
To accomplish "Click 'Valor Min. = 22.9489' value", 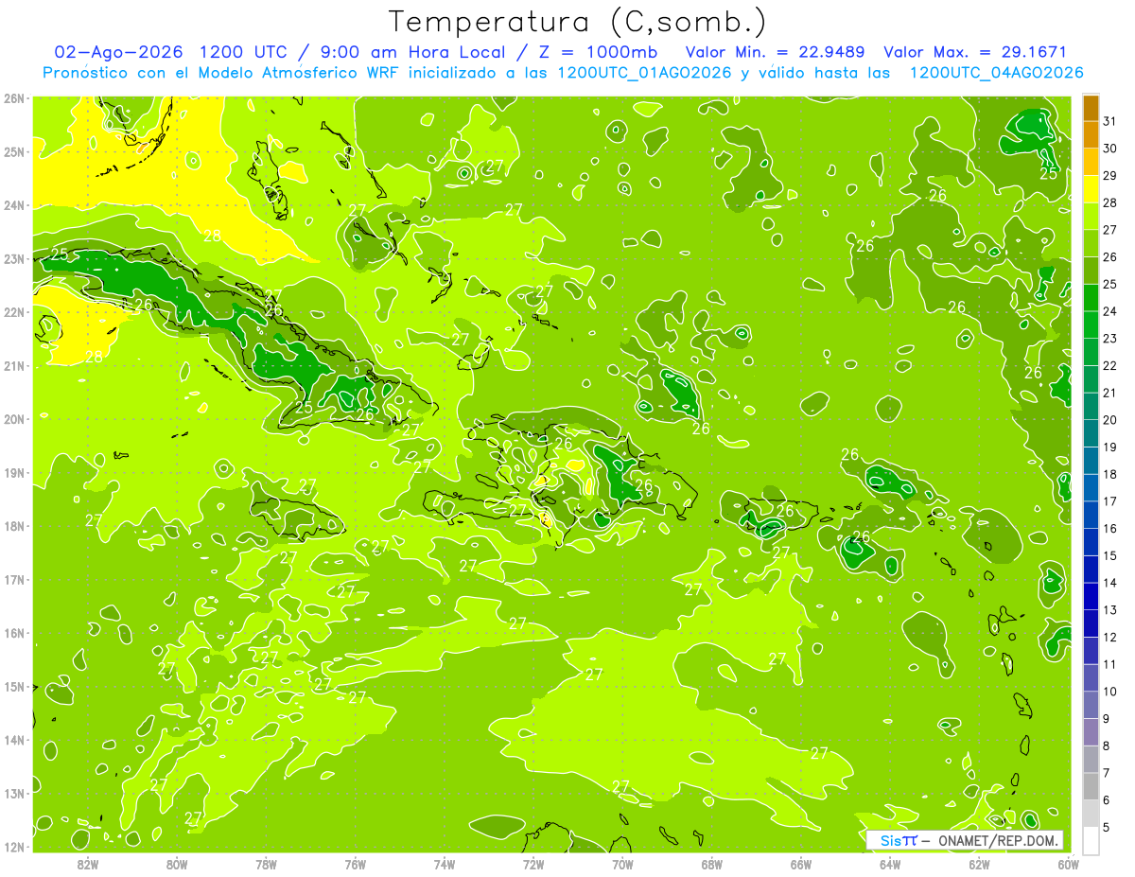I will pos(776,52).
